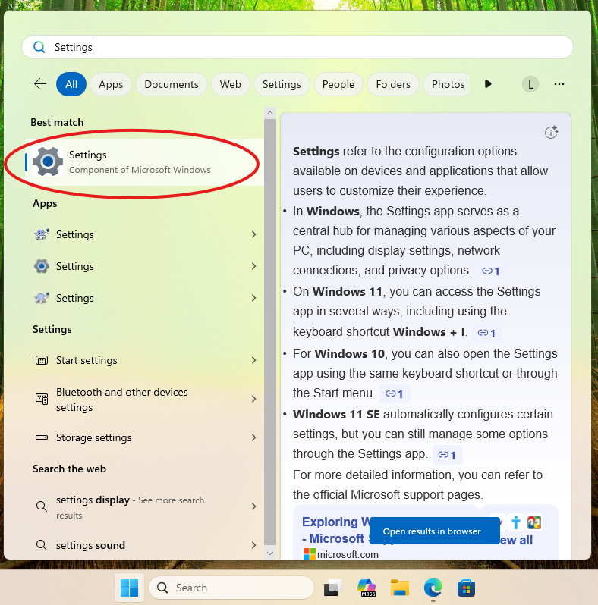
Task: Open File Explorer from the taskbar
Action: coord(400,588)
